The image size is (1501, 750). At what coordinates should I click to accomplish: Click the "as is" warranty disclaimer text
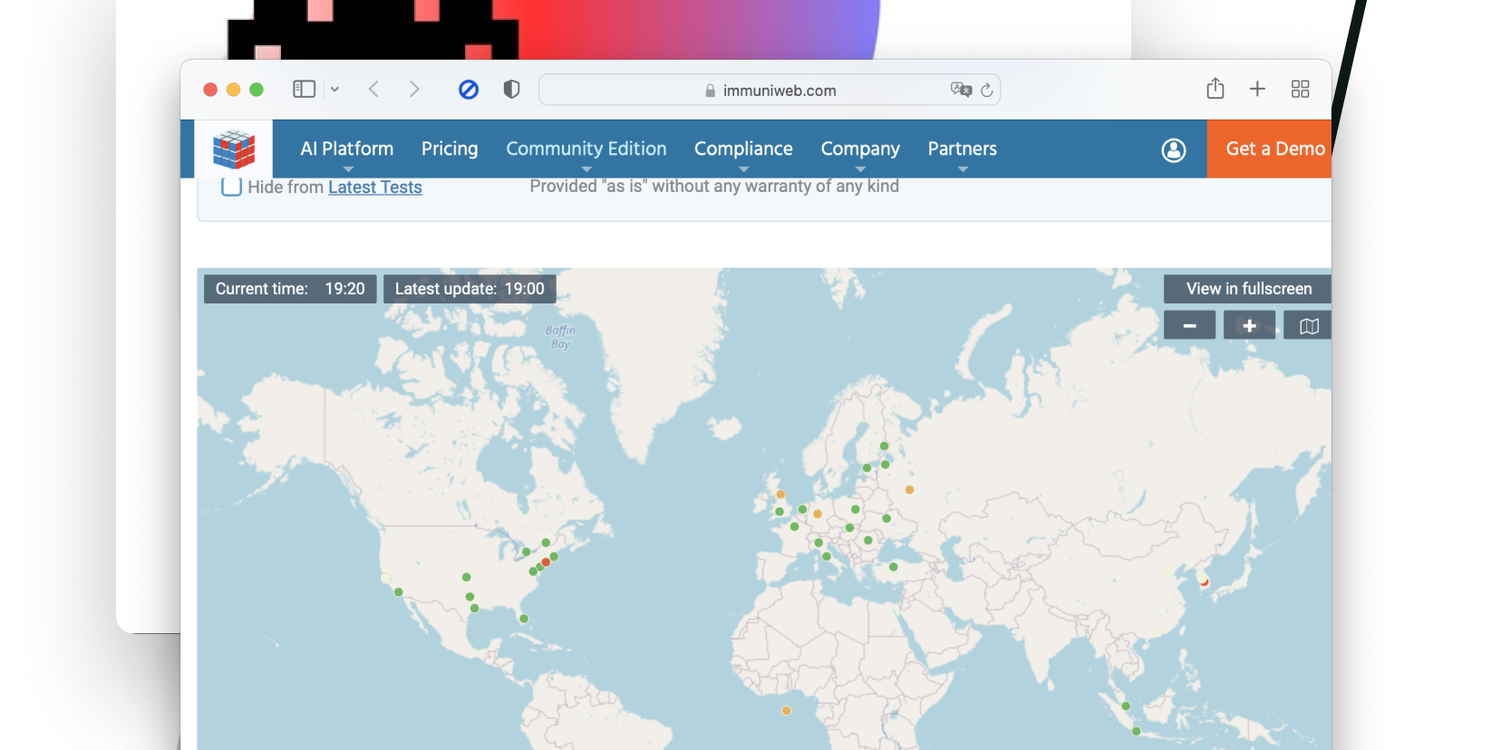tap(714, 187)
